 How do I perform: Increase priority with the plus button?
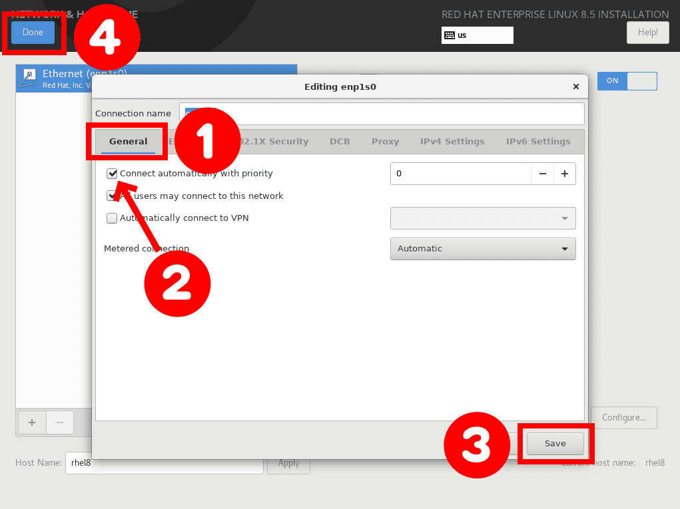[565, 174]
